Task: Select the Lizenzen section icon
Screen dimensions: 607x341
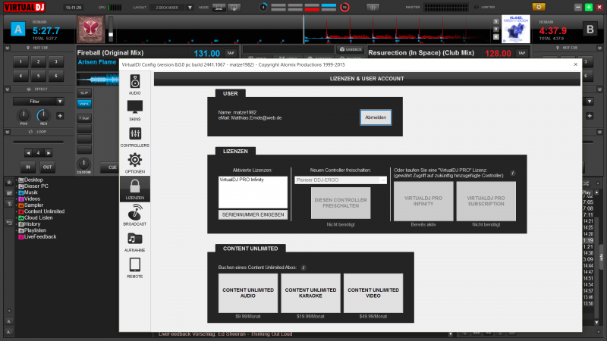Action: (x=135, y=189)
